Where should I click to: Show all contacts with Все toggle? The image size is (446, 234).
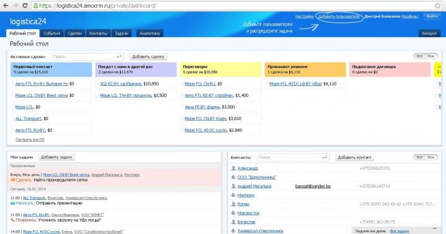click(x=419, y=157)
